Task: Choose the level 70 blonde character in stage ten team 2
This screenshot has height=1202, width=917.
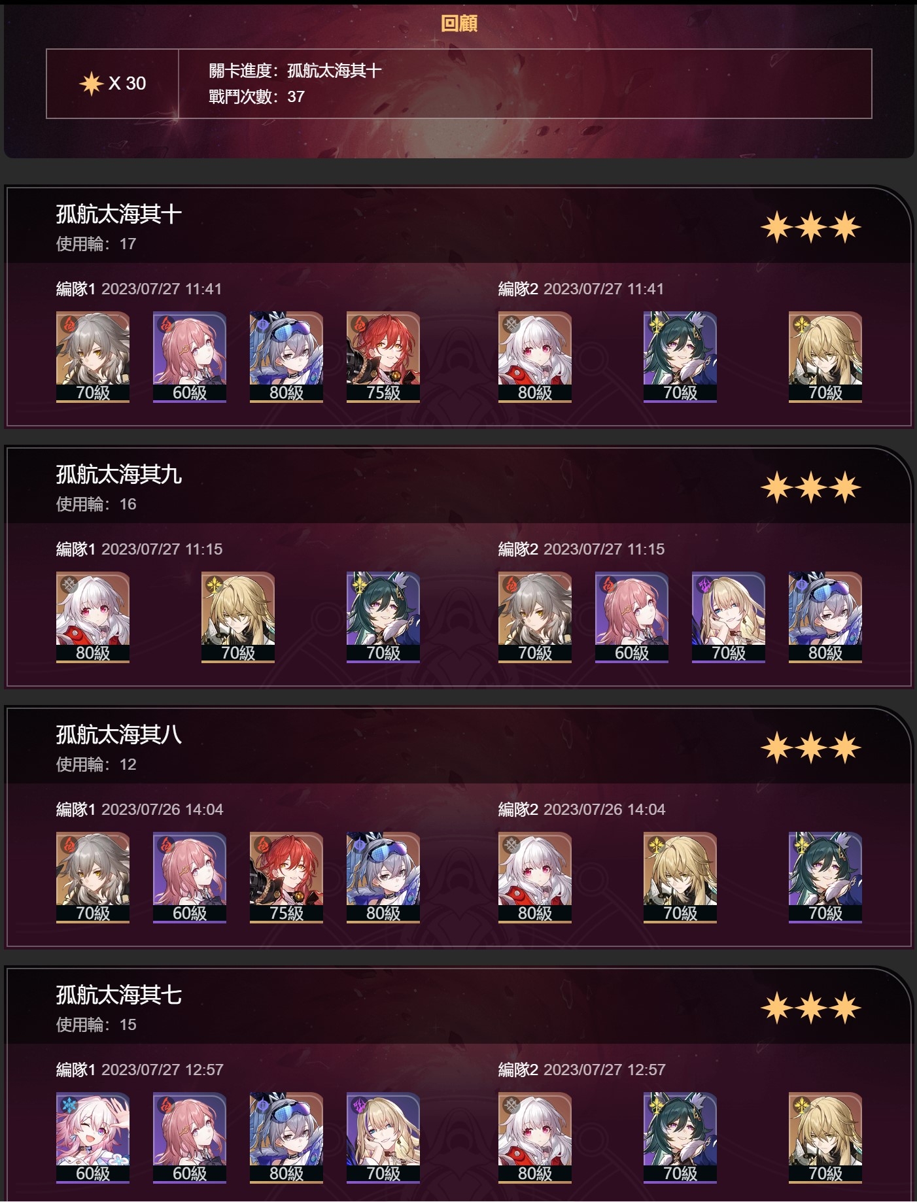Action: [825, 357]
